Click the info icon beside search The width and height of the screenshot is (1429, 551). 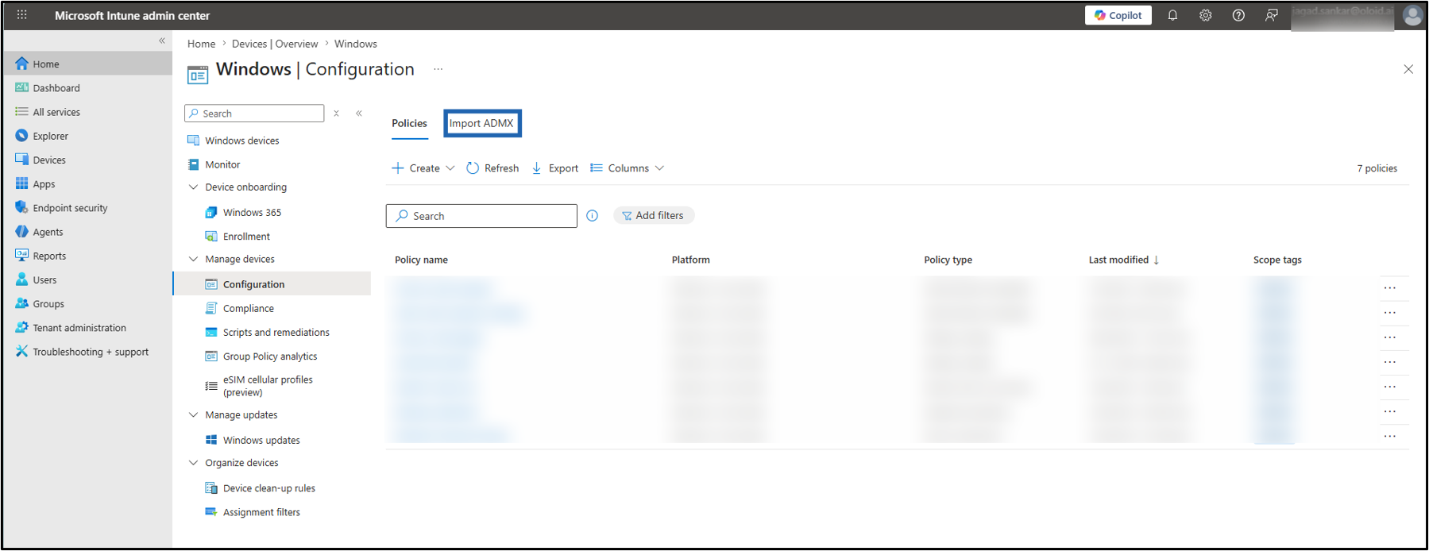click(x=592, y=216)
